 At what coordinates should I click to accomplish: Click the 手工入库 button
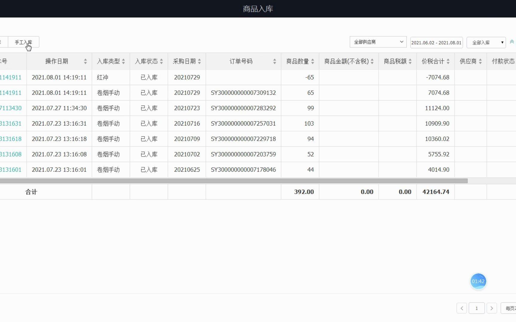[24, 42]
